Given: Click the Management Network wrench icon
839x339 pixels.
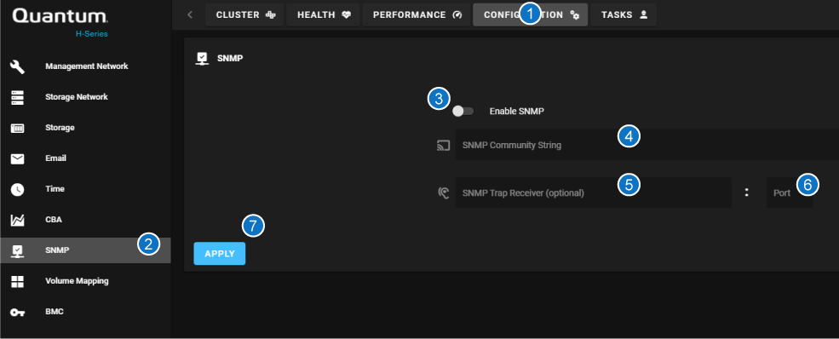Looking at the screenshot, I should pos(18,66).
